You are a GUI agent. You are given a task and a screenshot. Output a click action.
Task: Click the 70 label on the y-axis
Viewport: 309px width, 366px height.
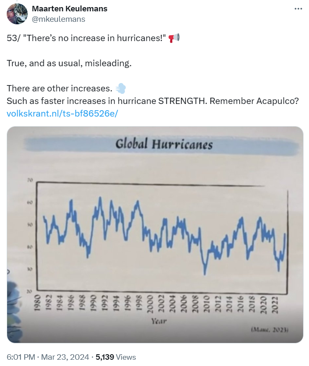29,180
